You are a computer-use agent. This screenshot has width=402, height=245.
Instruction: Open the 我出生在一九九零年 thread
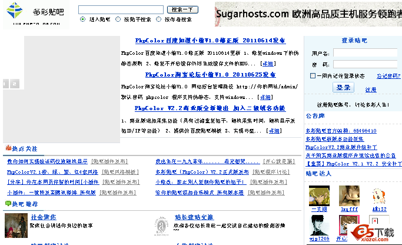coord(208,161)
